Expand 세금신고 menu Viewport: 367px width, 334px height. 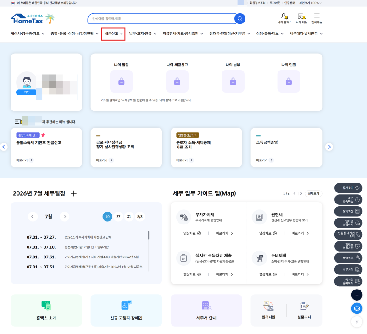click(x=113, y=33)
